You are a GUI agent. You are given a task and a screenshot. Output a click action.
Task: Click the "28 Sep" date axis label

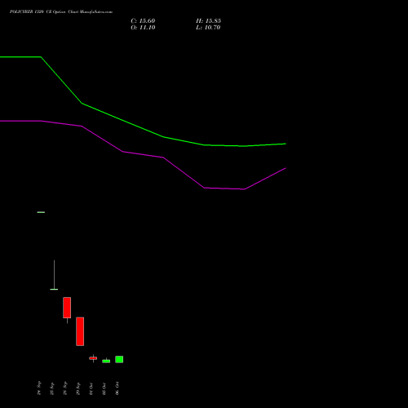(65, 388)
